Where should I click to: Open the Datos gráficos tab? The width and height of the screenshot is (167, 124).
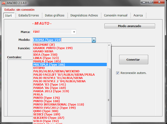point(55,15)
